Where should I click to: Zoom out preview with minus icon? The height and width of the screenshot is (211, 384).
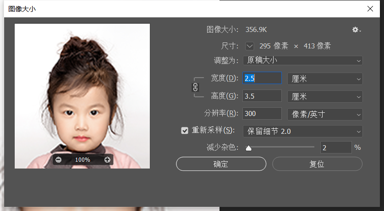[x=58, y=160]
